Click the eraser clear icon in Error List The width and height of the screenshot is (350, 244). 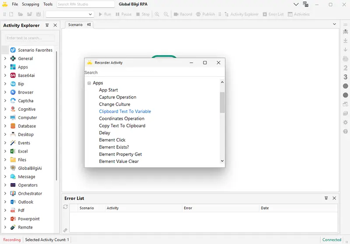pyautogui.click(x=65, y=230)
